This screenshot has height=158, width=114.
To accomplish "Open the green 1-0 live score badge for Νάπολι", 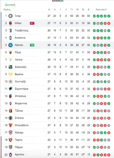I will click(x=32, y=45).
